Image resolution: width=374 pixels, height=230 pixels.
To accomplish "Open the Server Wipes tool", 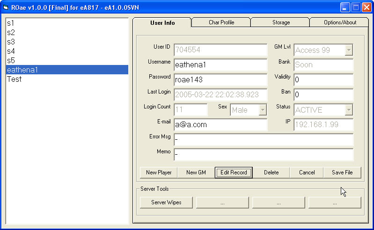I will (166, 202).
